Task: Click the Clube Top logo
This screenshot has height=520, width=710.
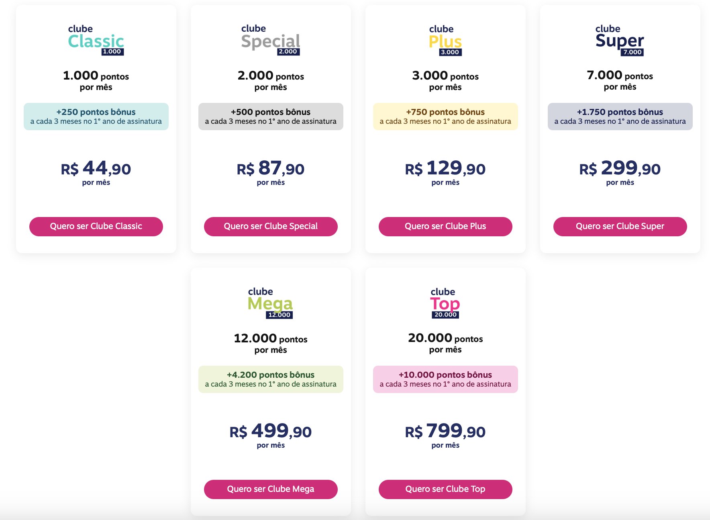Action: click(445, 303)
